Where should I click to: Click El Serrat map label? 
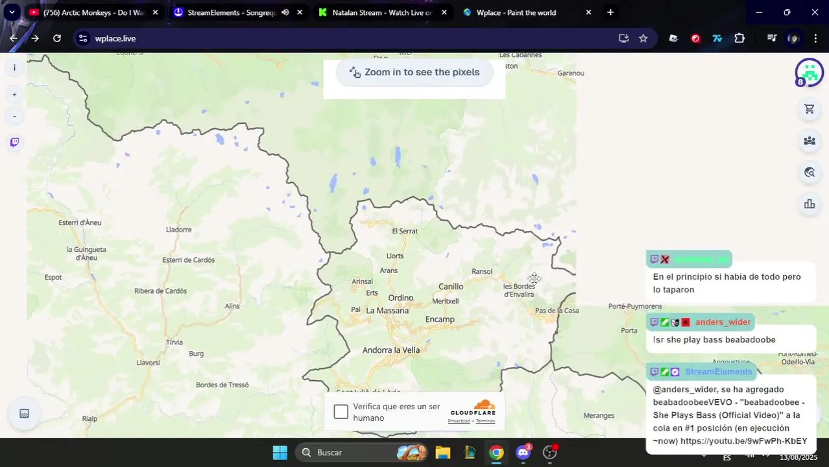pyautogui.click(x=405, y=231)
